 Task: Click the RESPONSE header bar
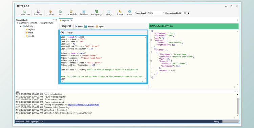[x=194, y=26]
